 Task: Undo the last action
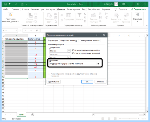tap(10, 4)
